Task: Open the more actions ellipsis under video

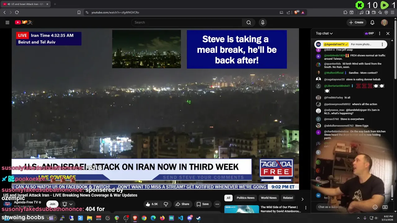Action: [x=217, y=204]
